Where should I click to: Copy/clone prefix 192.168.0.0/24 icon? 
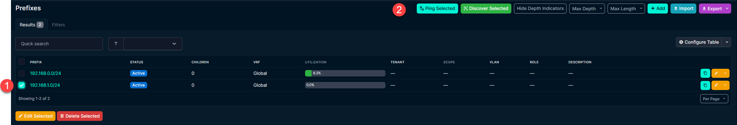tap(705, 73)
